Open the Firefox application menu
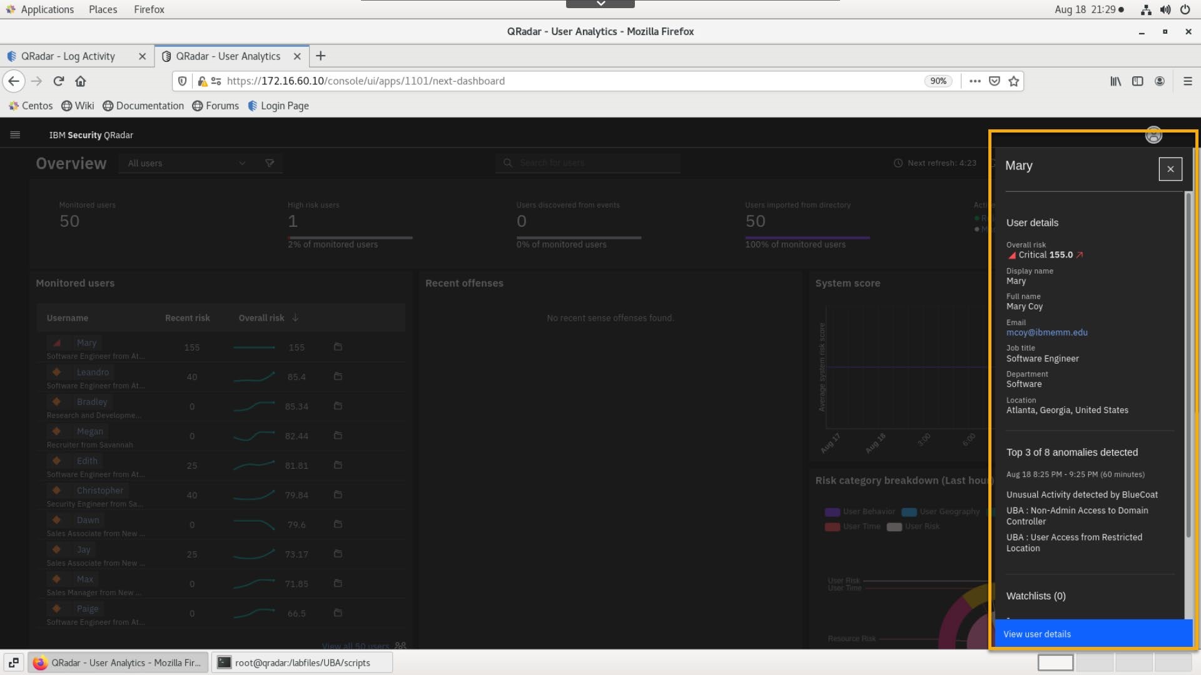The width and height of the screenshot is (1201, 675). 1187,81
